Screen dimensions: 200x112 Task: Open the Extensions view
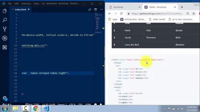click(x=5, y=47)
